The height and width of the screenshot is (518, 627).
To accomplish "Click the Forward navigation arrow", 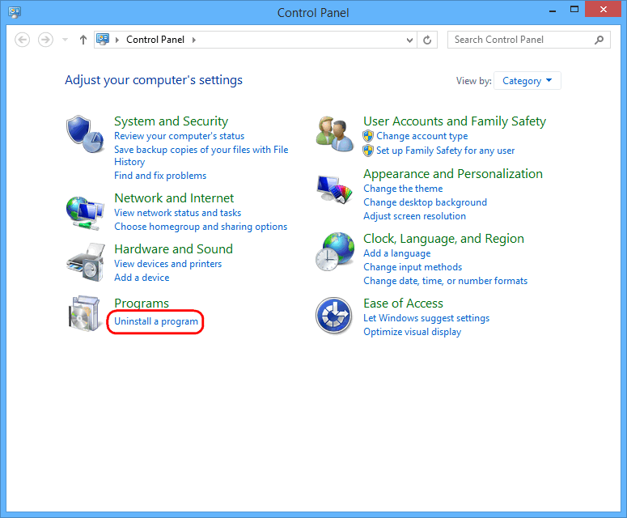I will 45,40.
